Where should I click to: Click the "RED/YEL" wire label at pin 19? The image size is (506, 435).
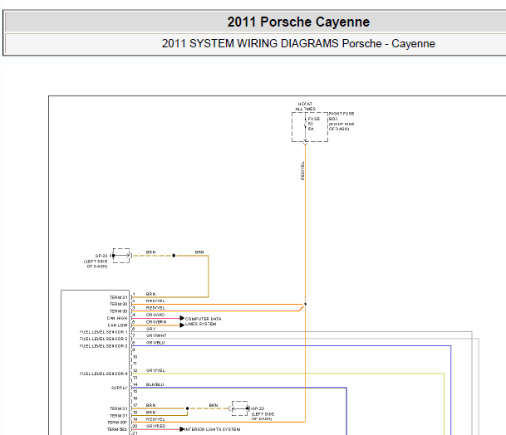(x=155, y=419)
